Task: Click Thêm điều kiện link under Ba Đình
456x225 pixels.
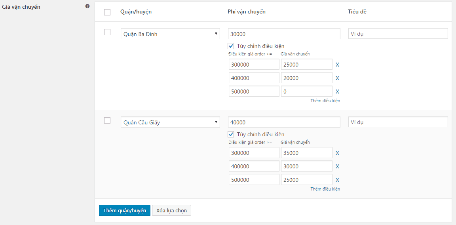Action: tap(325, 101)
